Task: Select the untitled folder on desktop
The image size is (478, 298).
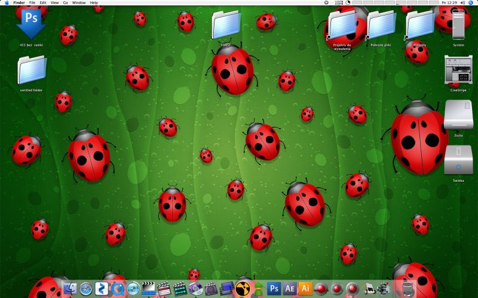Action: tap(32, 70)
